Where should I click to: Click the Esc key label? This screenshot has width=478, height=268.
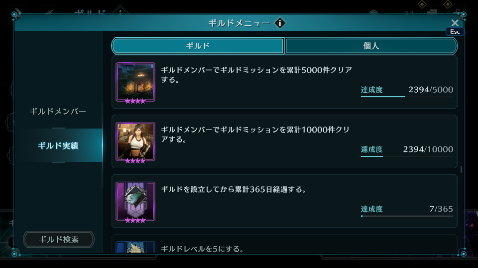[x=455, y=32]
